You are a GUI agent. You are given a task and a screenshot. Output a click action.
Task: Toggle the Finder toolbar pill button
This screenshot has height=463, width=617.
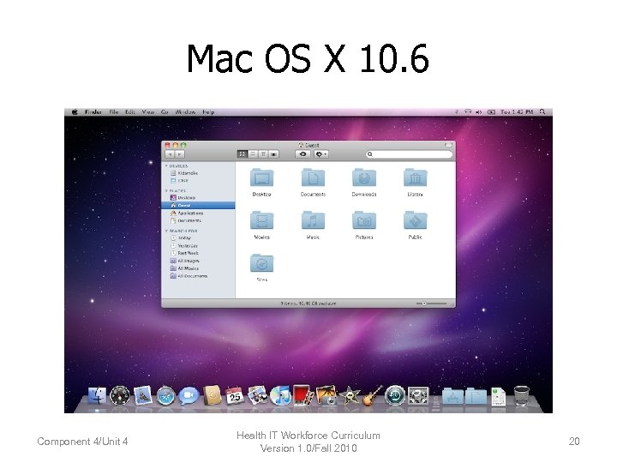(x=448, y=145)
